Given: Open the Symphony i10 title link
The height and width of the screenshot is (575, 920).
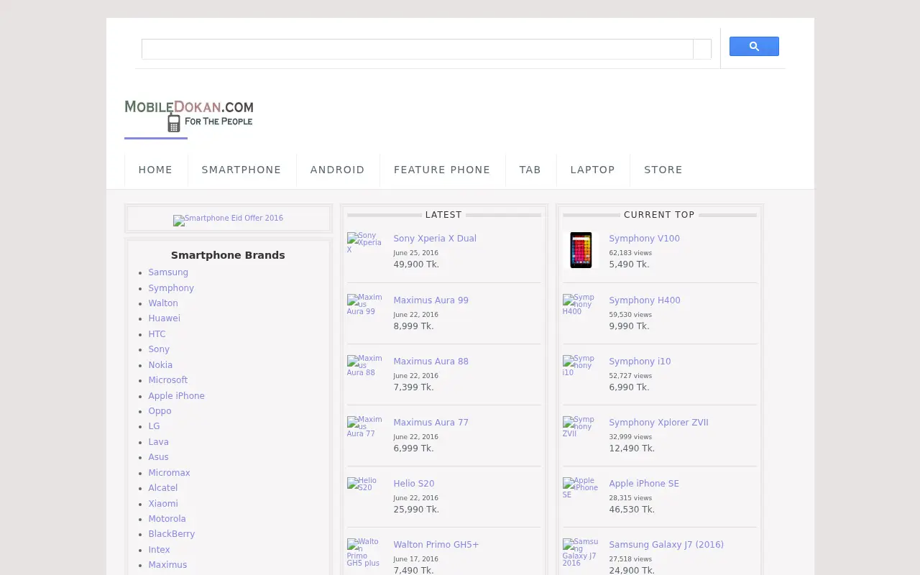Looking at the screenshot, I should click(640, 362).
